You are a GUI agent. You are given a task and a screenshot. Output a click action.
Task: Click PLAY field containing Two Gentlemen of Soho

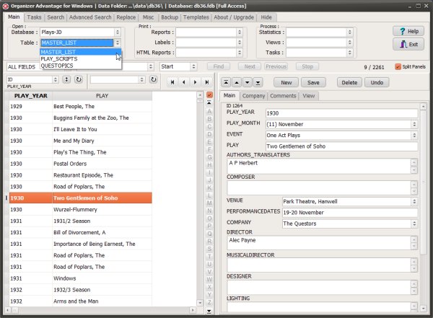point(341,146)
